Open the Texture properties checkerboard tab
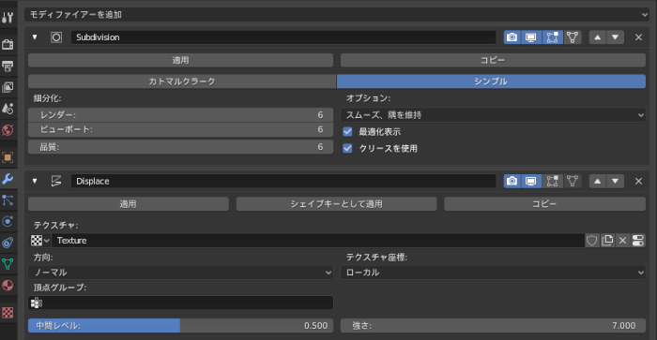The image size is (657, 340). [x=8, y=313]
